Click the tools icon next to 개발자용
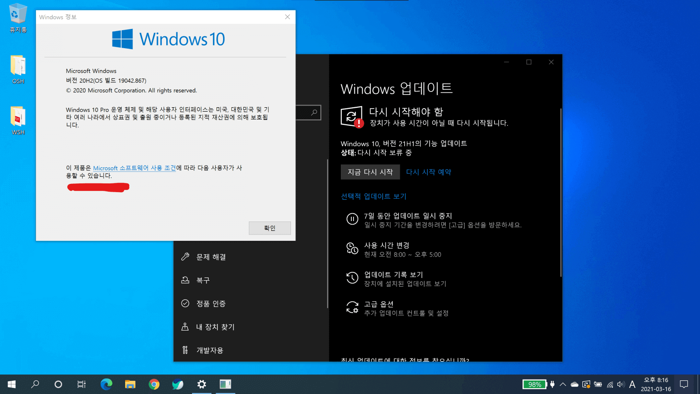Viewport: 700px width, 394px height. click(x=185, y=350)
